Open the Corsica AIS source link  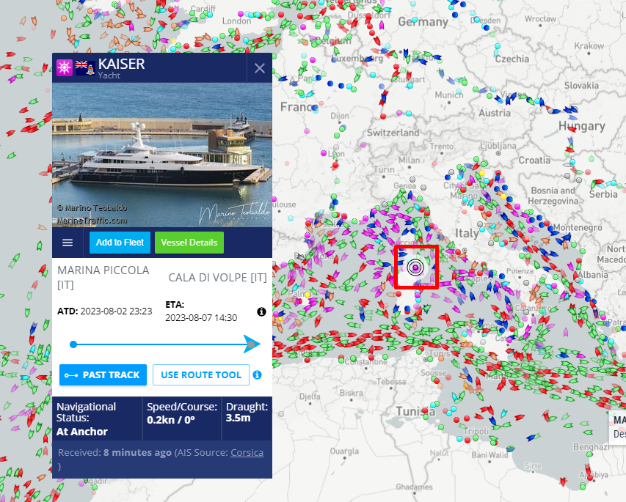(x=247, y=452)
